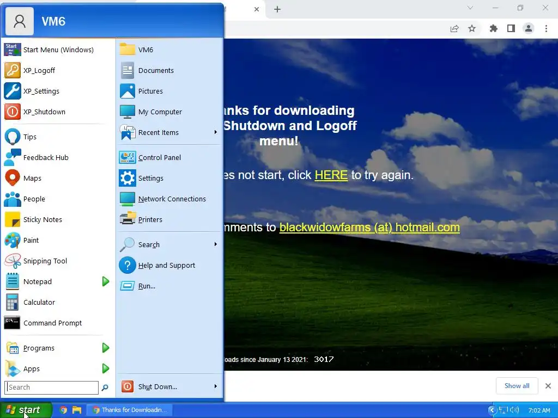Open Feedback Hub app
Viewport: 558px width, 418px height.
(59, 157)
